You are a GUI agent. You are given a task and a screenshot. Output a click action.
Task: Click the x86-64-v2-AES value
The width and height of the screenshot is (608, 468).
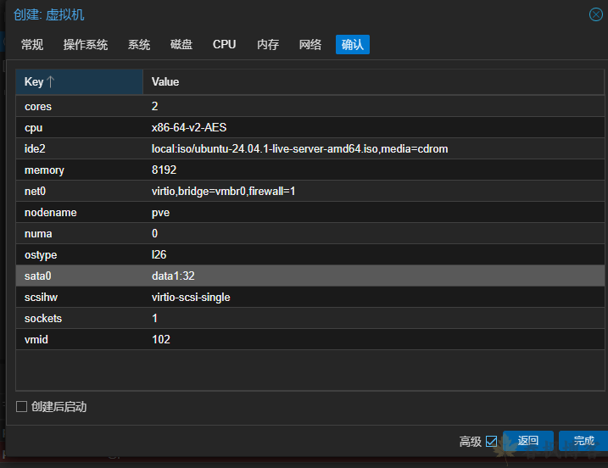[x=189, y=127]
